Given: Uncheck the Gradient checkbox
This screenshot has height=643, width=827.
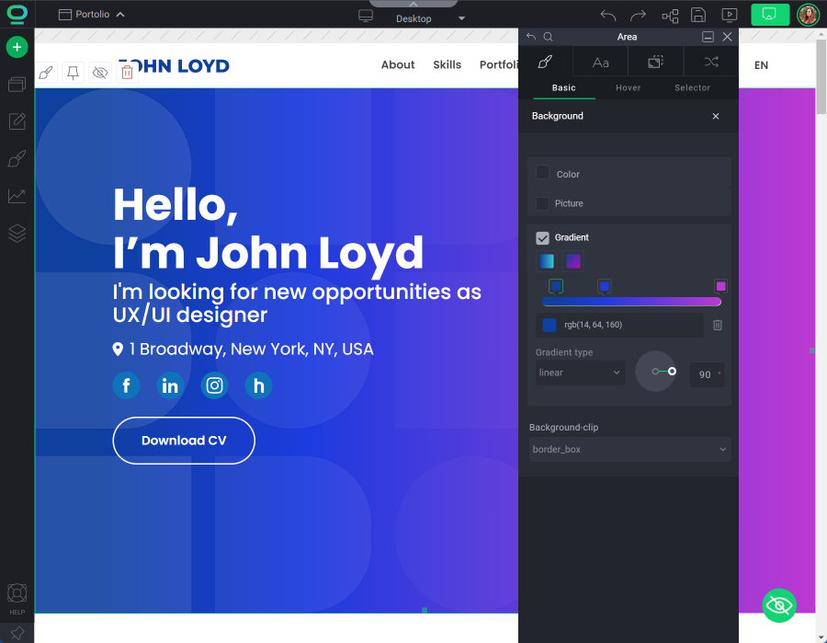Looking at the screenshot, I should [542, 237].
